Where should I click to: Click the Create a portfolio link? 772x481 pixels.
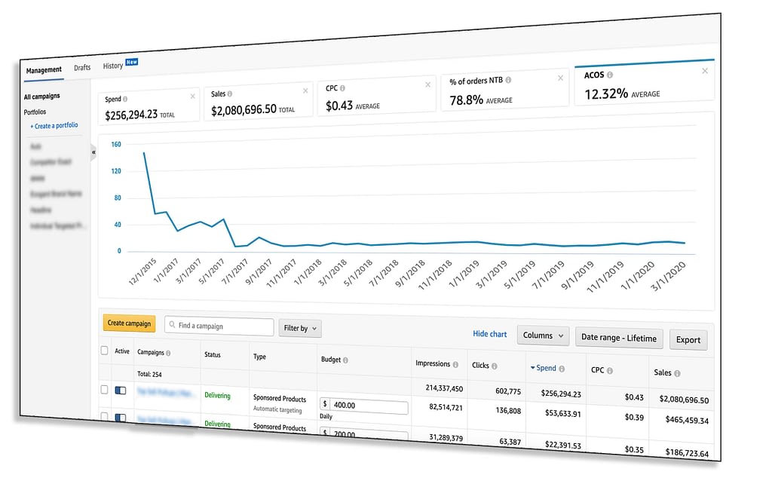(54, 126)
